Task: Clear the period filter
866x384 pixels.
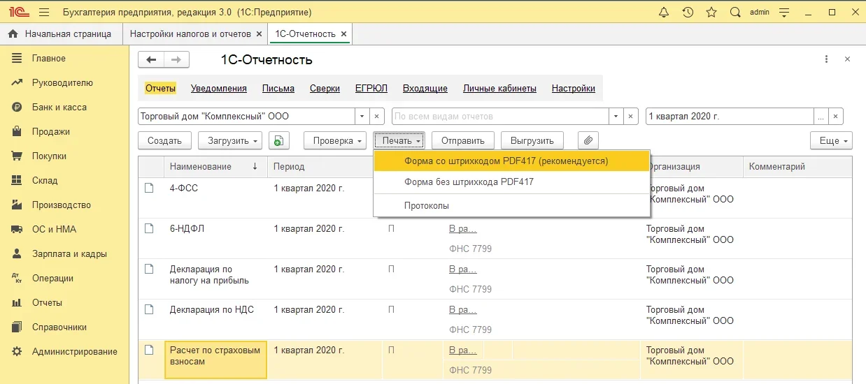Action: point(836,117)
